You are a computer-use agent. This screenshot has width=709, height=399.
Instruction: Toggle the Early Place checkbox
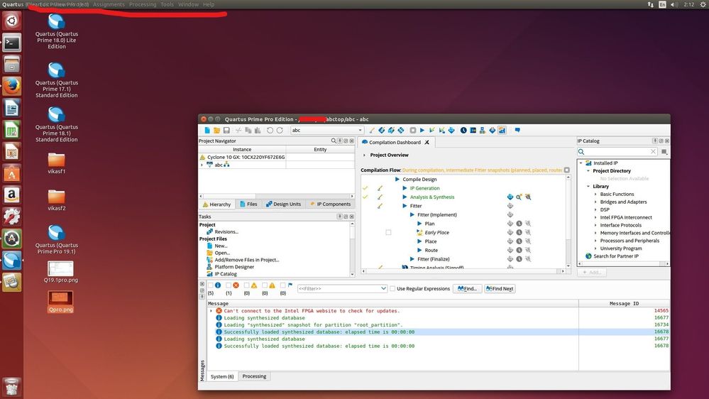tap(388, 233)
